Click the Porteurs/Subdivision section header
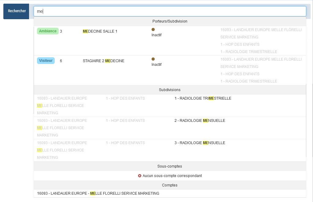Viewport: 313px width, 202px height. pyautogui.click(x=170, y=21)
